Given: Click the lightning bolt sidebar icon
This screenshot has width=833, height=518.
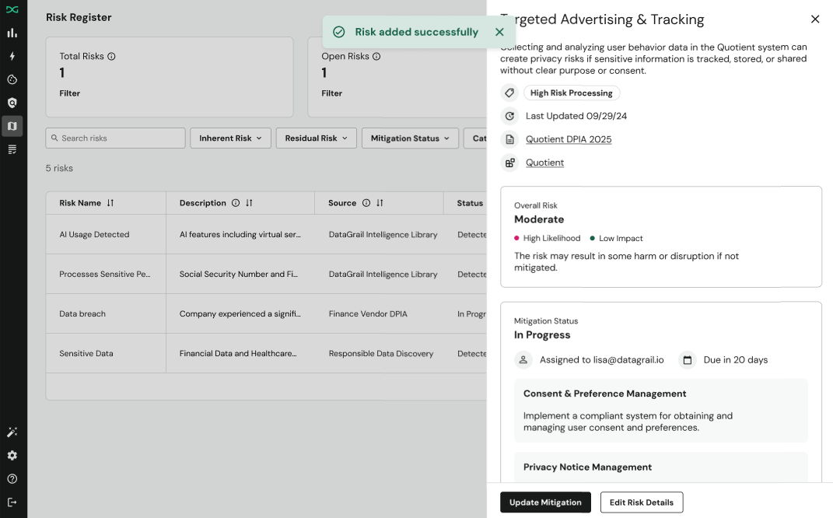Looking at the screenshot, I should pyautogui.click(x=12, y=56).
